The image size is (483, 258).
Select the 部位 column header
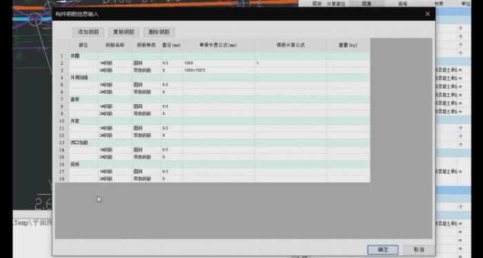pos(83,46)
